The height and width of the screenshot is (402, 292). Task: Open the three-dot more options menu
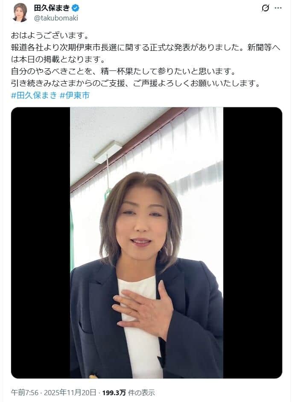[278, 8]
